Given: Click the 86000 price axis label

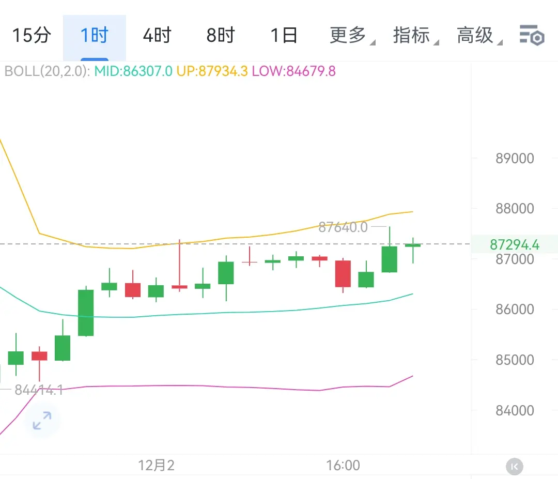Looking at the screenshot, I should [x=515, y=309].
